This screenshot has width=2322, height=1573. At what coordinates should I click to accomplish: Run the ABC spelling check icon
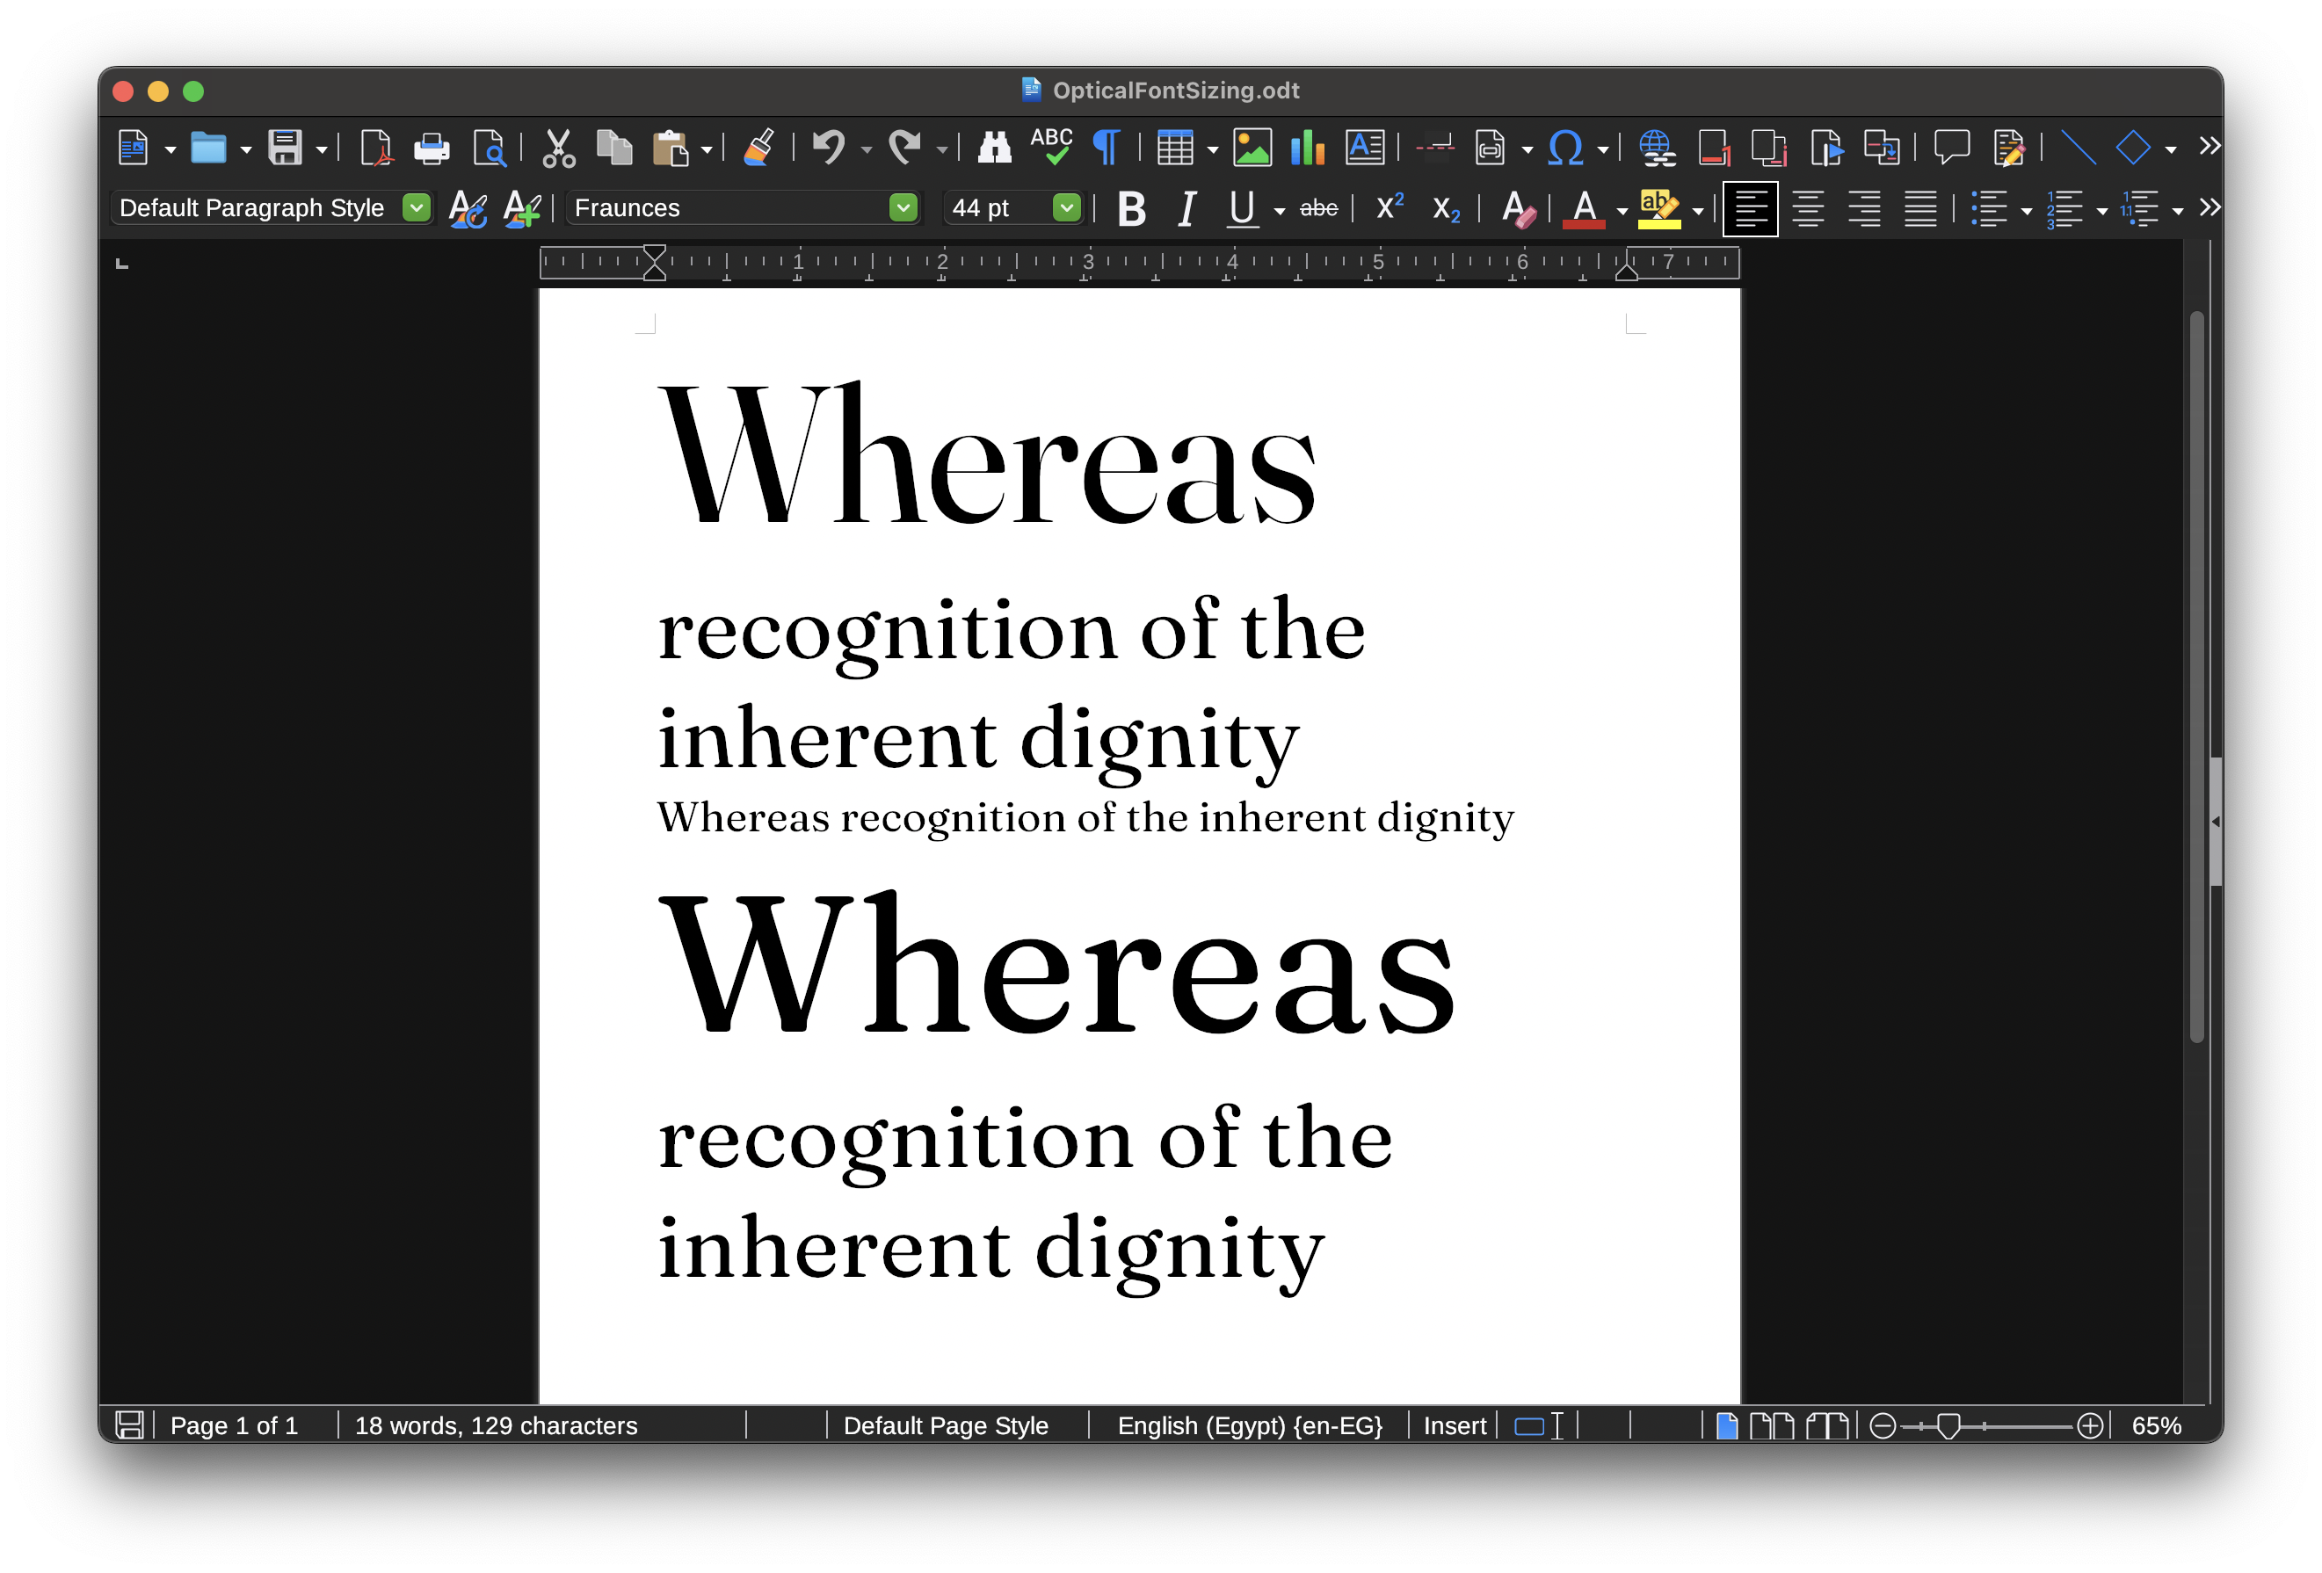[x=1051, y=147]
